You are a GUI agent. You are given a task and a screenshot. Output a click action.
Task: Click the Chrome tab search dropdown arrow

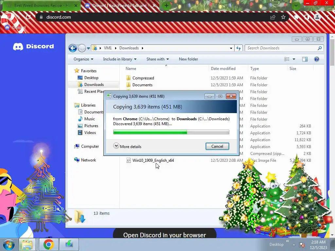296,6
